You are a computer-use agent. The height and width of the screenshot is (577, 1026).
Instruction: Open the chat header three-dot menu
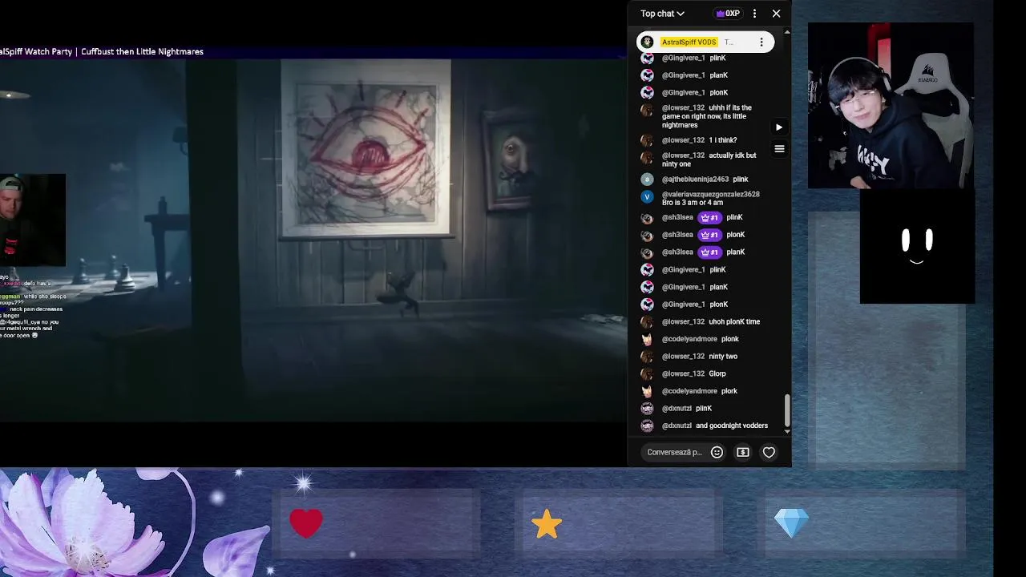[x=754, y=14]
